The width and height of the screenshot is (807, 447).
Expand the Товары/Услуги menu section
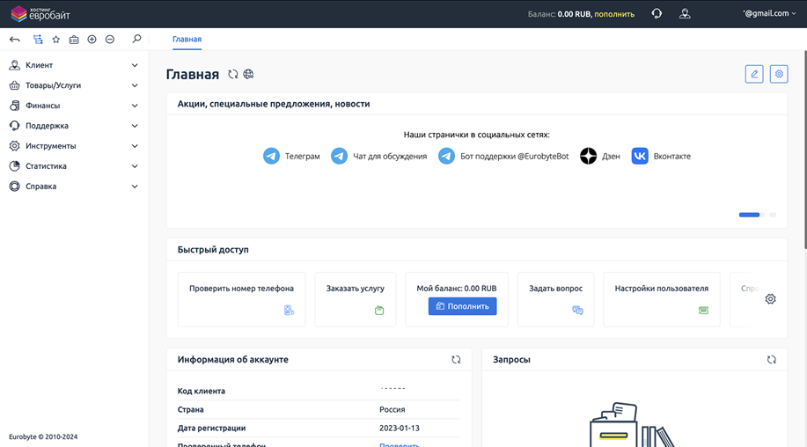(74, 85)
